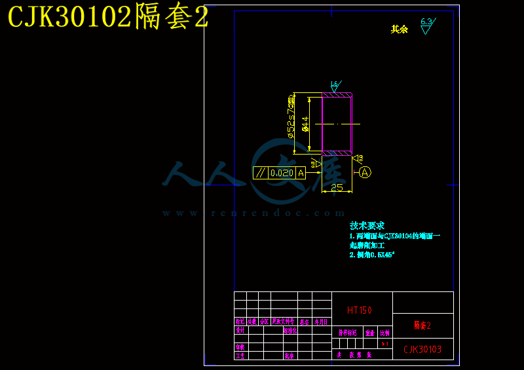Select the '起磨削加工' text line

pos(367,246)
